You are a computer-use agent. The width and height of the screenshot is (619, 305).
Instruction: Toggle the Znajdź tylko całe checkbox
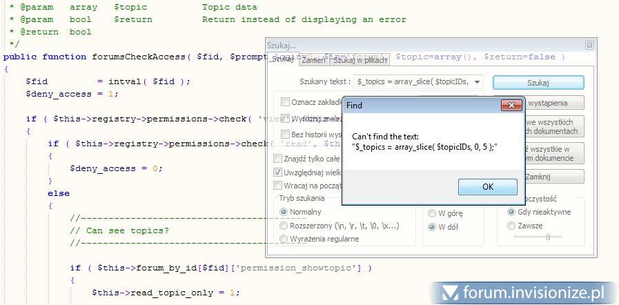pyautogui.click(x=278, y=159)
